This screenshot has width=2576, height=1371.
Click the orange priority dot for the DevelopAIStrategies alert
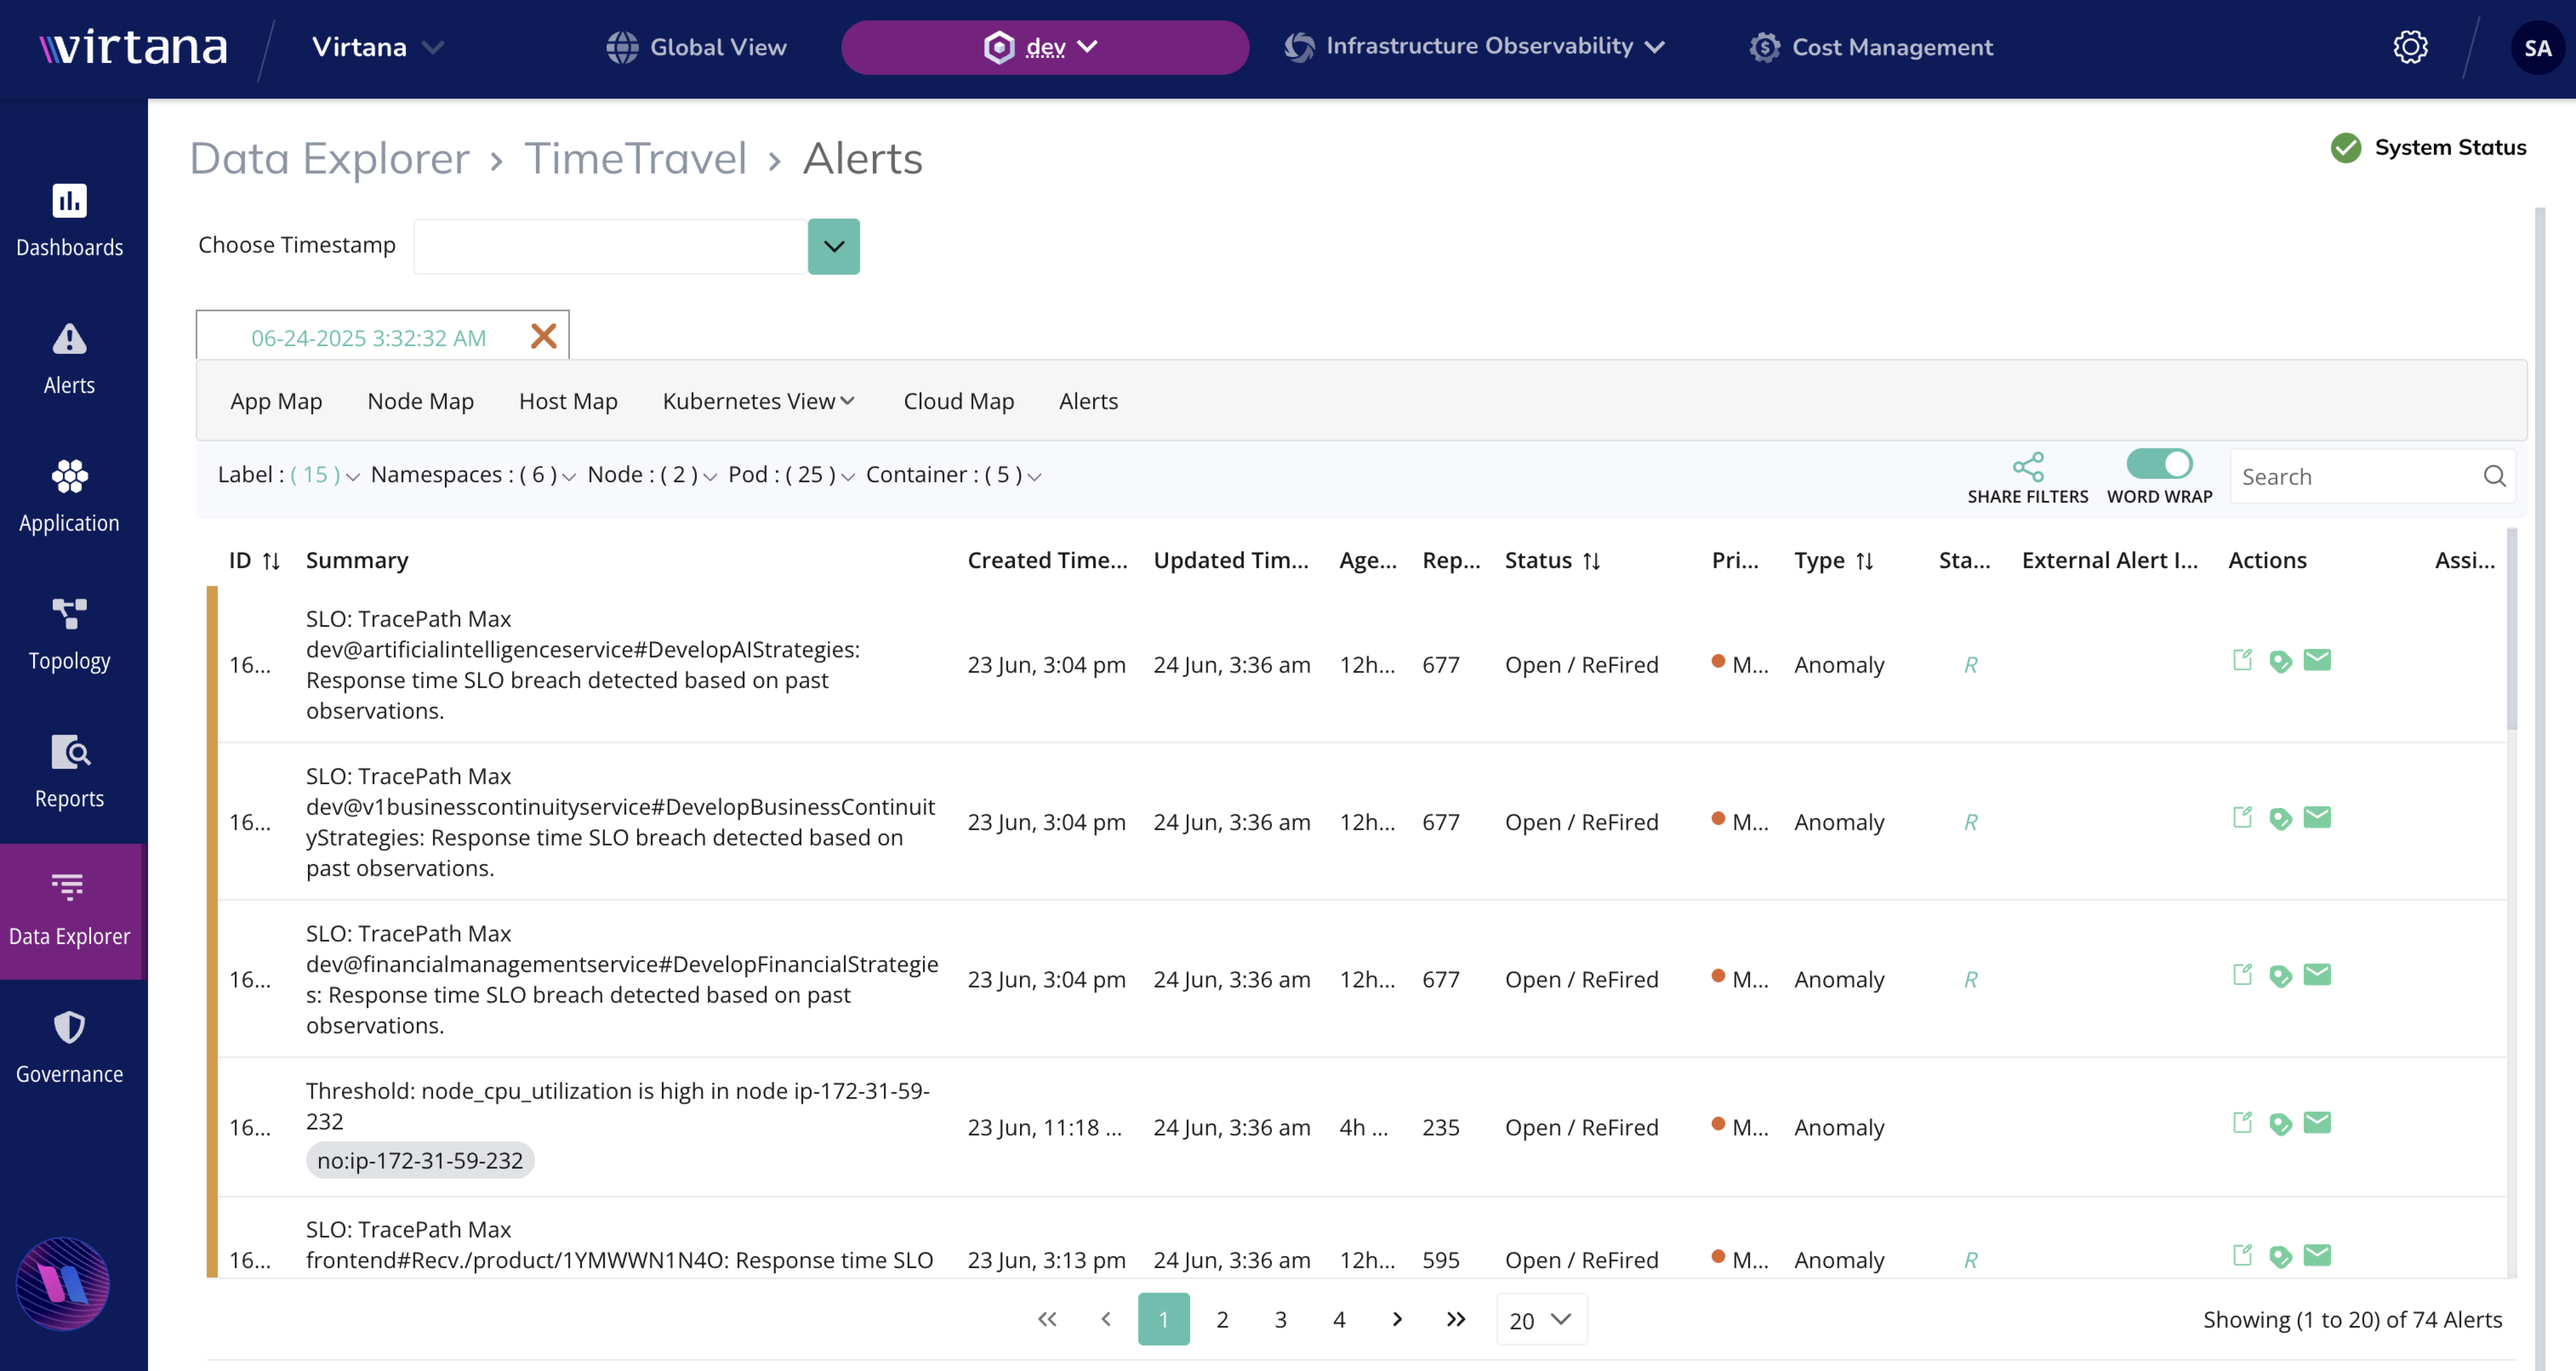pyautogui.click(x=1718, y=661)
